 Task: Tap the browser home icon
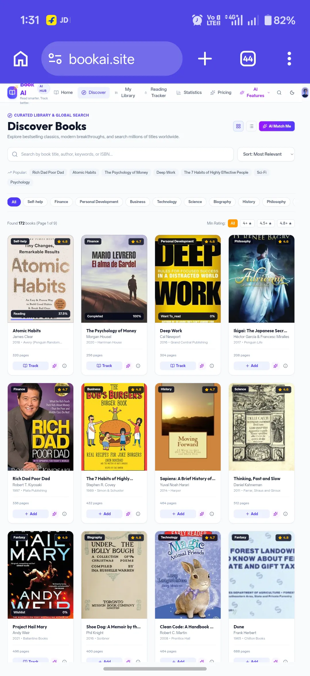tap(21, 59)
